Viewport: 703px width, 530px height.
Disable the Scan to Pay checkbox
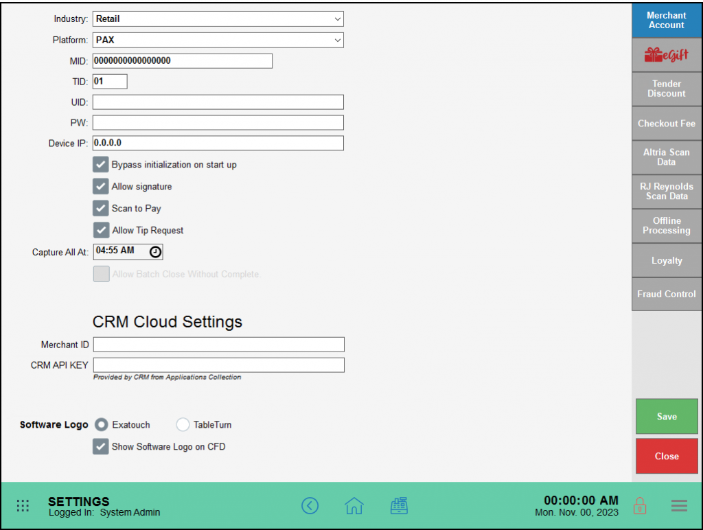[101, 208]
